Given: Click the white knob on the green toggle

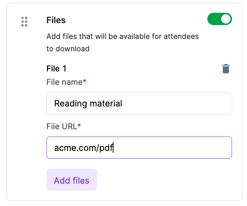Looking at the screenshot, I should click(x=226, y=19).
